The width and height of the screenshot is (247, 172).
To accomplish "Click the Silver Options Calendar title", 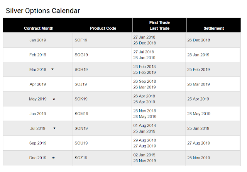I will pos(43,10).
